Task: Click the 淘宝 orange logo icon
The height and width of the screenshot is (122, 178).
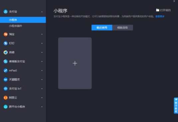Action: tap(5, 34)
